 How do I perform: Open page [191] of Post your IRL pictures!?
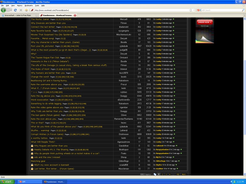point(77,46)
